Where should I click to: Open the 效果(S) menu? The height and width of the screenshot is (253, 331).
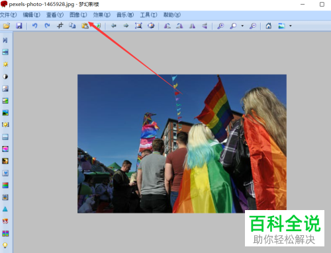102,15
